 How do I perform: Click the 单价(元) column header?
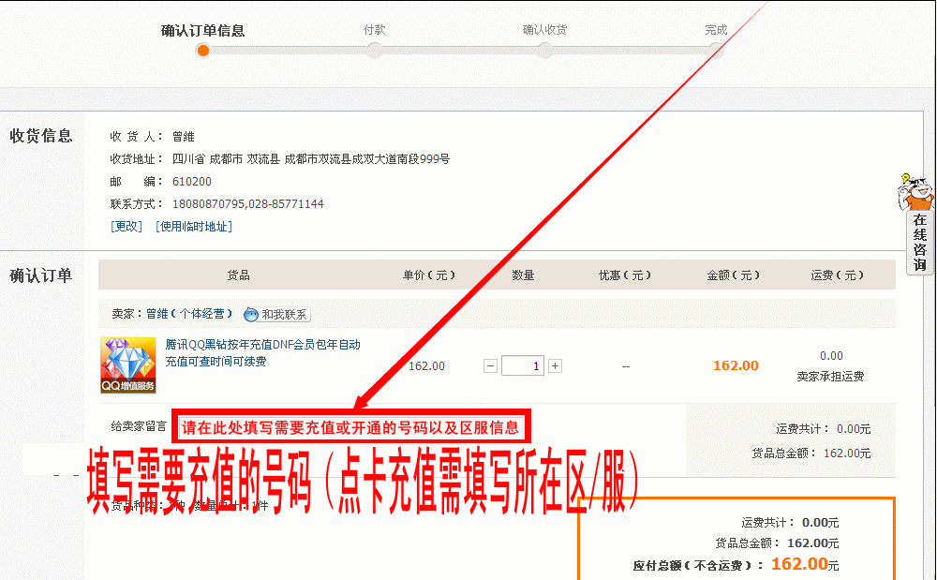tap(428, 275)
